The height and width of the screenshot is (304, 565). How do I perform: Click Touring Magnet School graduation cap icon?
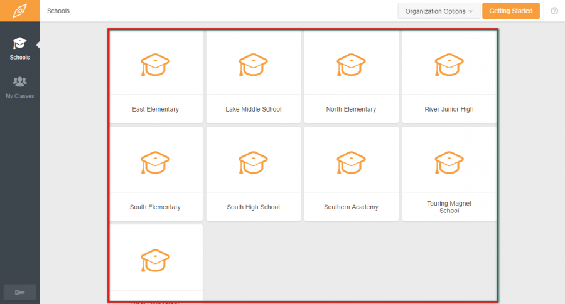coord(449,162)
